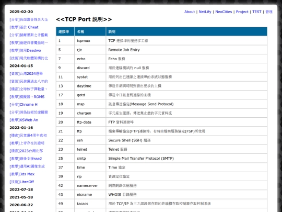The height and width of the screenshot is (212, 282).
Task: Select the 'smtp' name cell
Action: point(90,159)
